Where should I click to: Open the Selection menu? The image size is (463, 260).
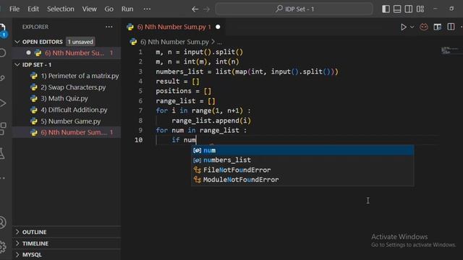pyautogui.click(x=61, y=9)
